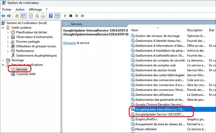Select Gestionnaire de comptes de sécurité
216x133 pixels.
click(x=160, y=60)
